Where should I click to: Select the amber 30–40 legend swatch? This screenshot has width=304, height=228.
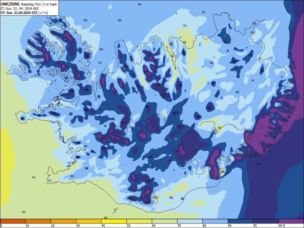click(89, 221)
